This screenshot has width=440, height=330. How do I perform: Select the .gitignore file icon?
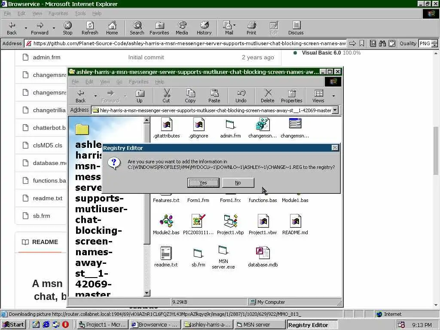coord(199,128)
